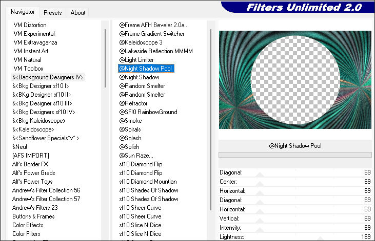Click the Center slider handle
Image resolution: width=375 pixels, height=241 pixels.
260,184
